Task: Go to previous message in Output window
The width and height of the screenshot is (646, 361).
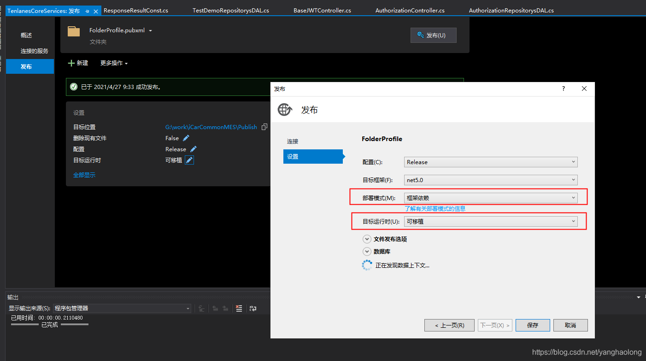Action: (x=214, y=308)
